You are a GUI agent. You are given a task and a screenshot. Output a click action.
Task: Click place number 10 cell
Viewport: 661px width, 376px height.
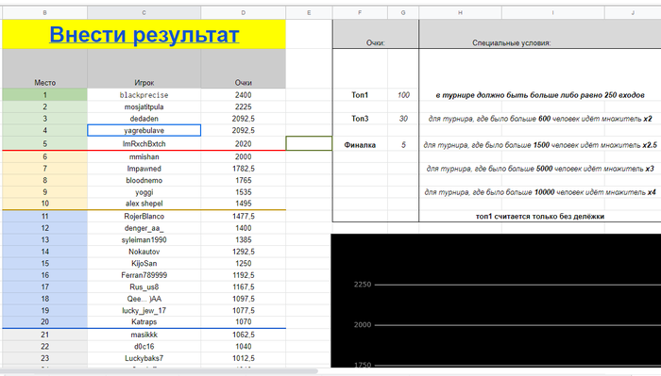point(44,204)
